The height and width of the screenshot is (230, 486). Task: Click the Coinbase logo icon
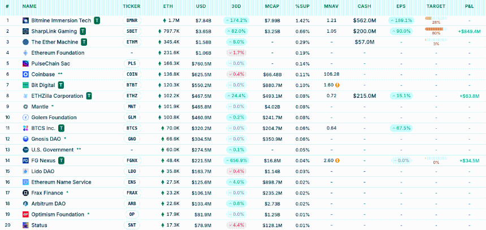26,74
